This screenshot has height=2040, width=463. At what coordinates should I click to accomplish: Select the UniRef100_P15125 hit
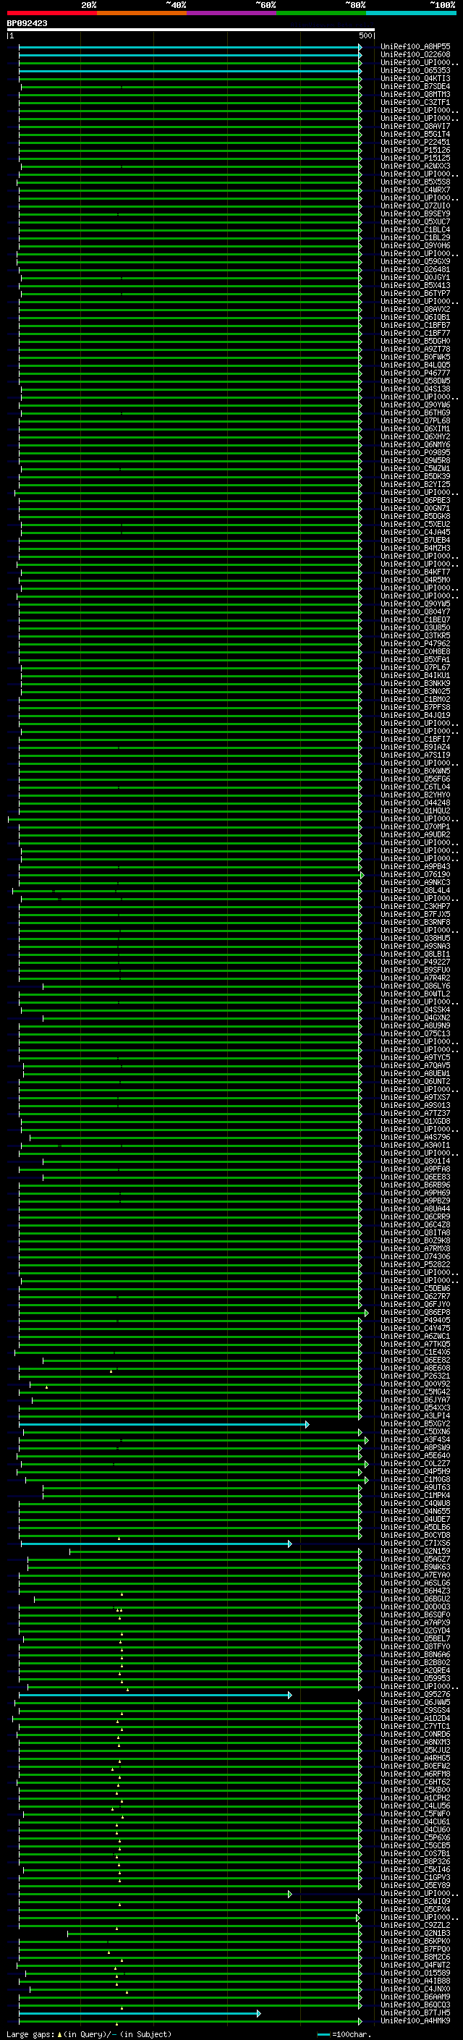click(415, 158)
